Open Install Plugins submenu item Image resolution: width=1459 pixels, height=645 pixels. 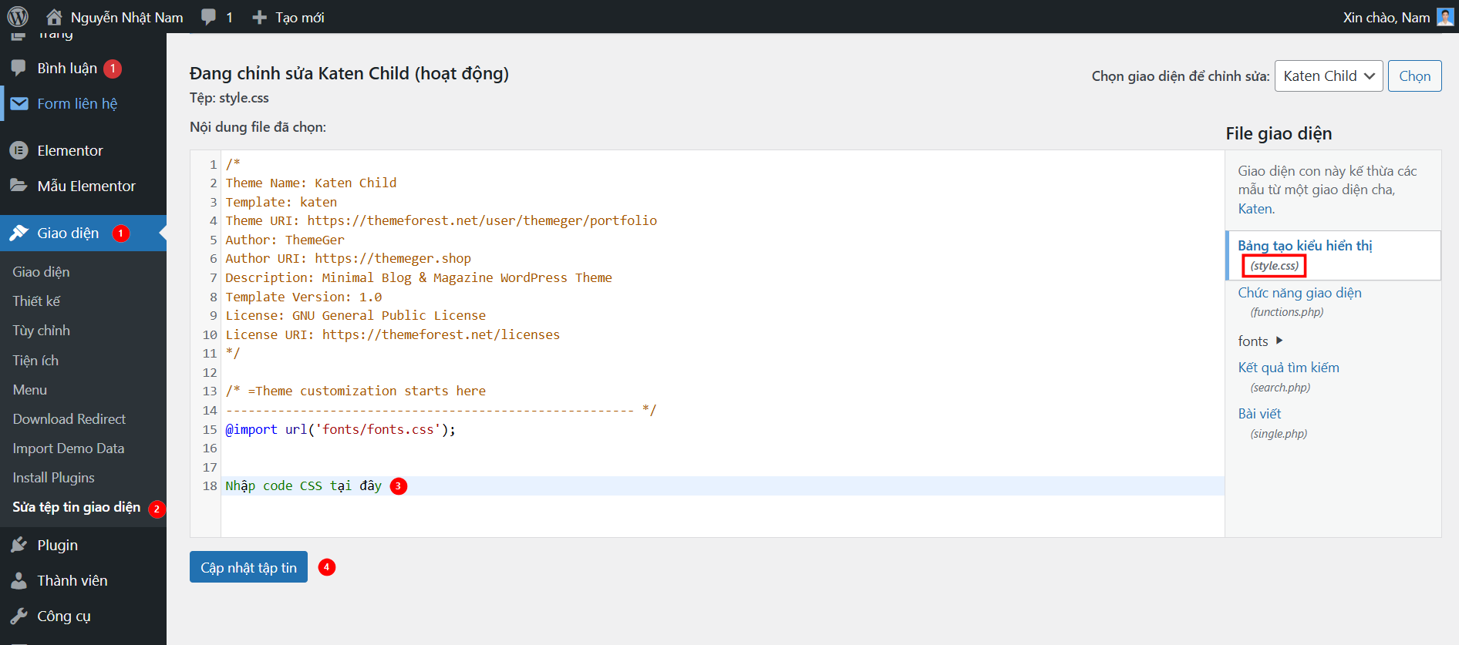point(54,477)
